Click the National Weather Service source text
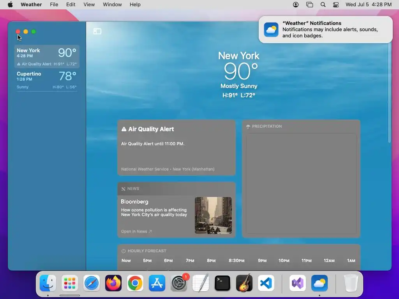 coord(168,169)
